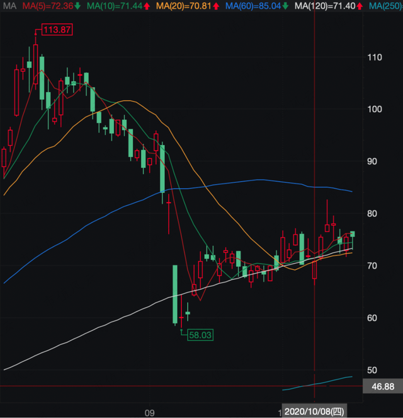Click the 110 price axis label
The image size is (403, 418).
point(375,57)
